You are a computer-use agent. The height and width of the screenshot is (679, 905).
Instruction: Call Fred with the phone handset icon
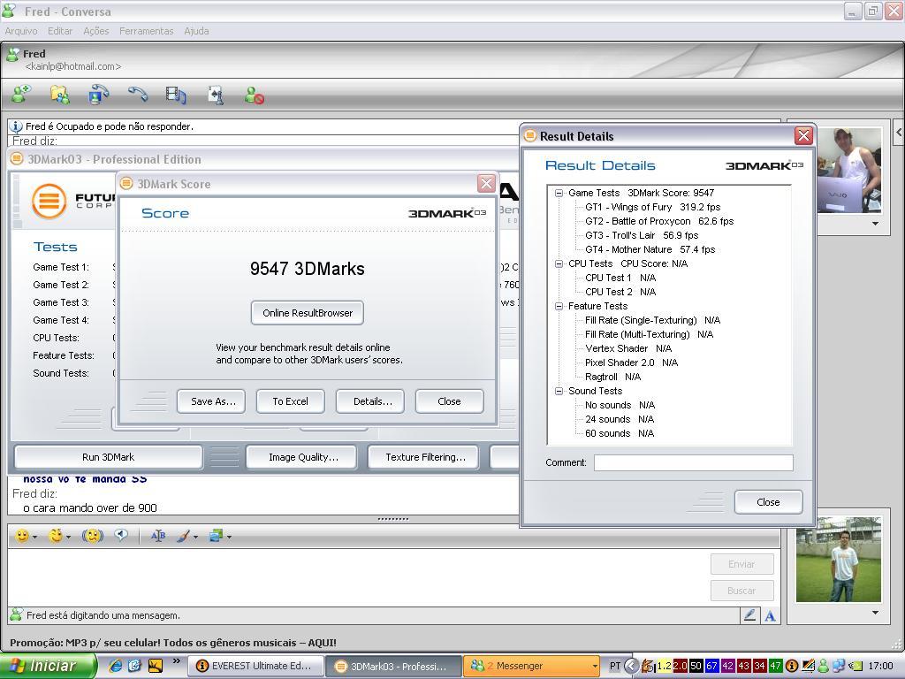[x=137, y=94]
